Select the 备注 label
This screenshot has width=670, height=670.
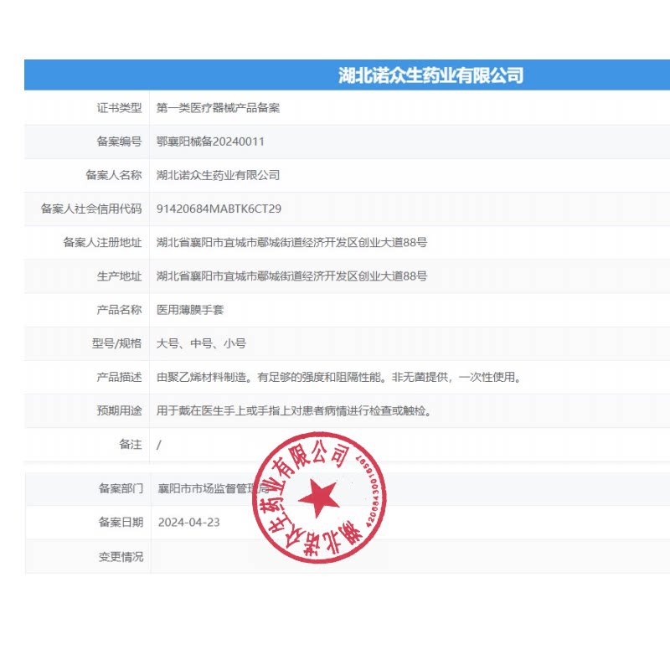pos(130,445)
